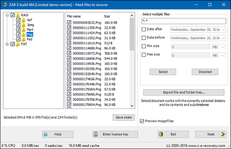Viewport: 231px width, 149px height.
Task: Uncheck file 00000179698.Png
Action: 69,94
